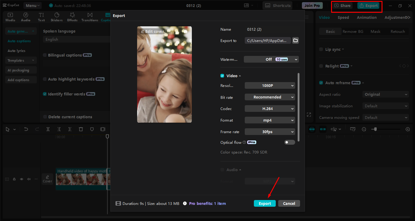The height and width of the screenshot is (221, 415).
Task: Select the Undo icon in the timeline toolbar
Action: 26,129
